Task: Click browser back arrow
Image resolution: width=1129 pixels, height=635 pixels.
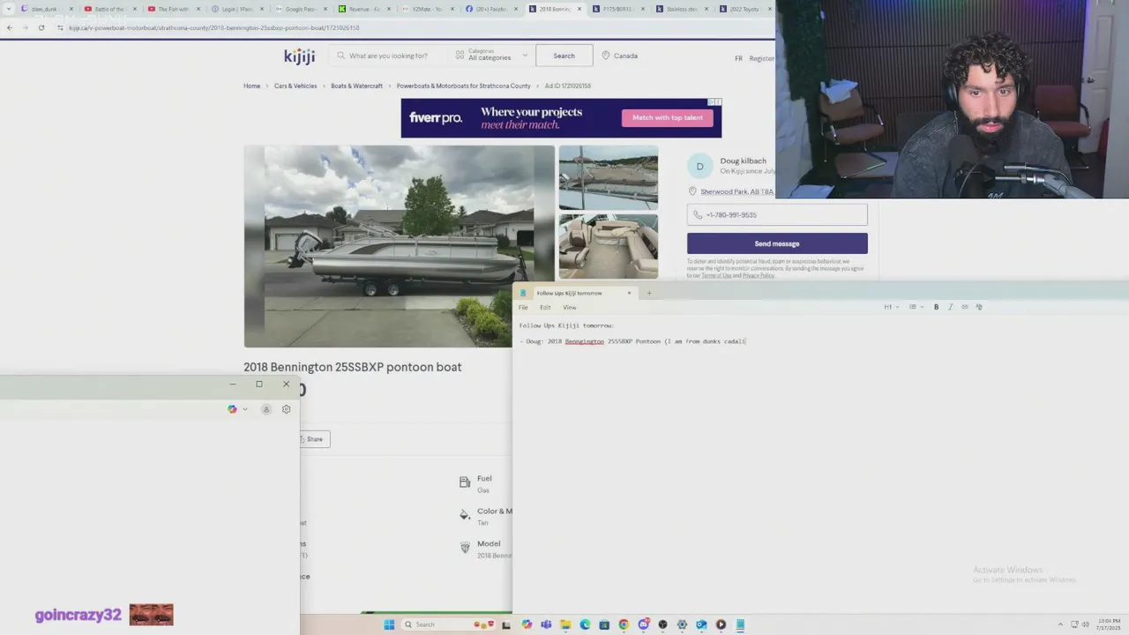Action: tap(9, 27)
